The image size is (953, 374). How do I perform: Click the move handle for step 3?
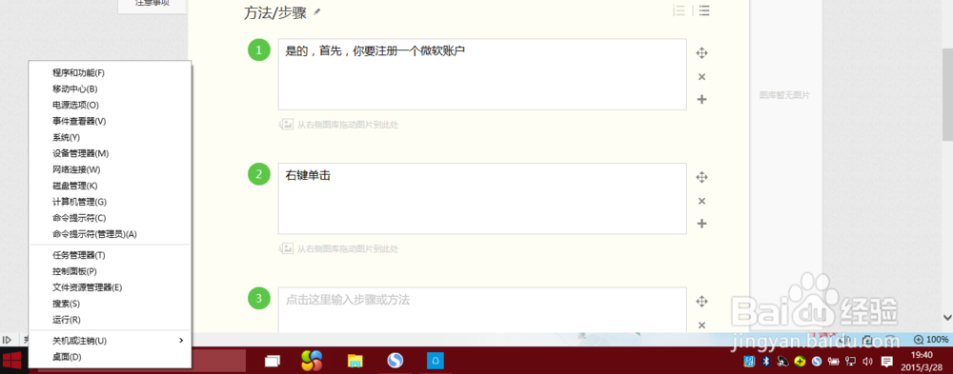click(701, 301)
